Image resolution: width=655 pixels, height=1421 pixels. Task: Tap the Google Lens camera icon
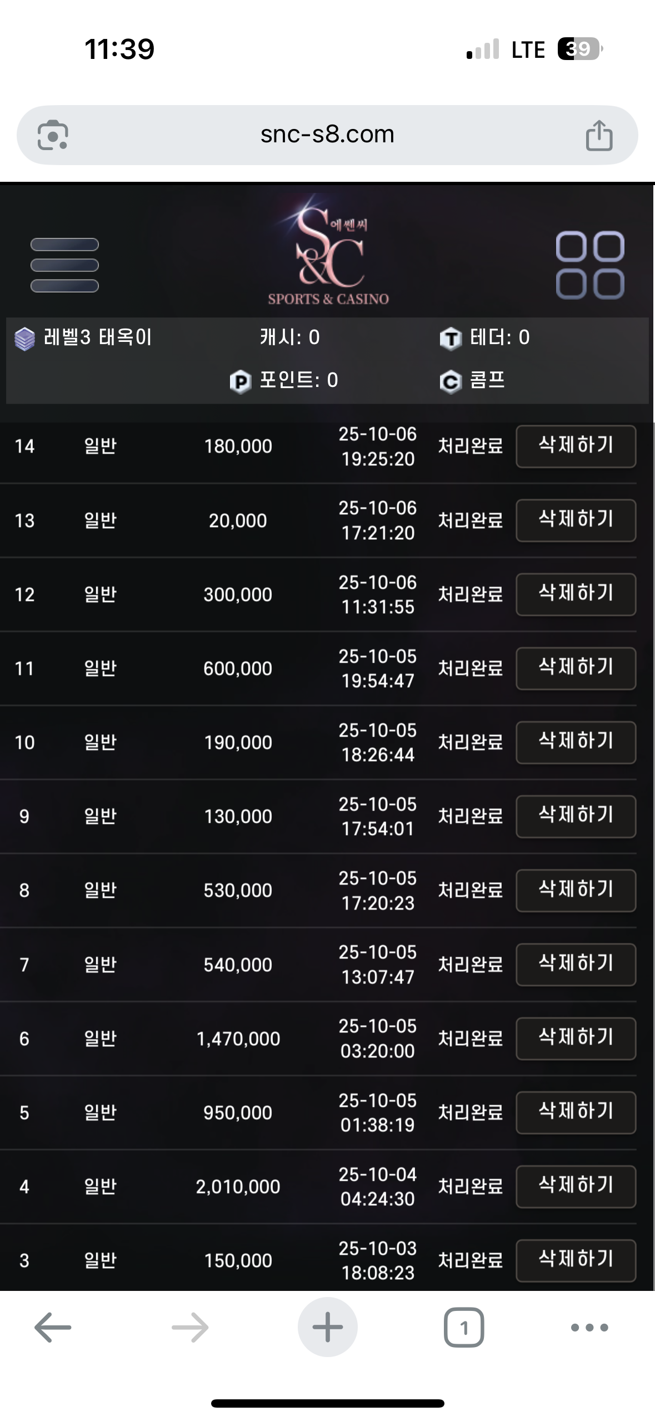pyautogui.click(x=53, y=135)
